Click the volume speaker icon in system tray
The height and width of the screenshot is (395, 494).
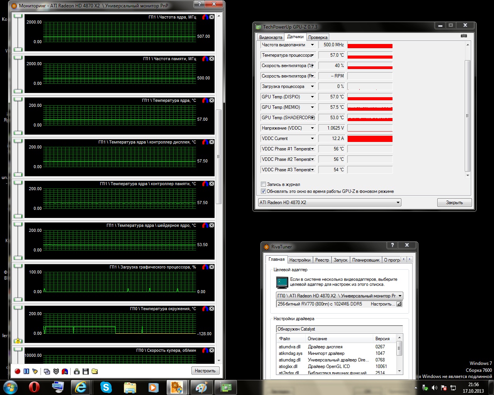pyautogui.click(x=435, y=387)
